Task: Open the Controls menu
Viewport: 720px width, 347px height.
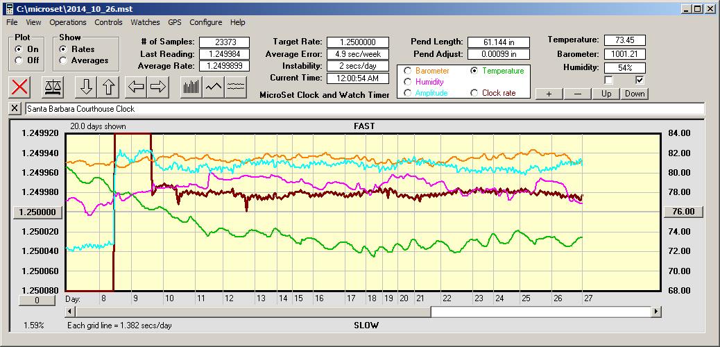Action: pos(108,22)
